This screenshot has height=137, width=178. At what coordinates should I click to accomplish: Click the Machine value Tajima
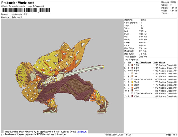coord(142,20)
